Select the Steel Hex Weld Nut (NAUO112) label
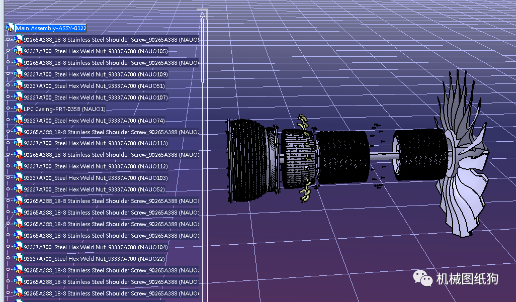516x302 pixels. (x=96, y=166)
